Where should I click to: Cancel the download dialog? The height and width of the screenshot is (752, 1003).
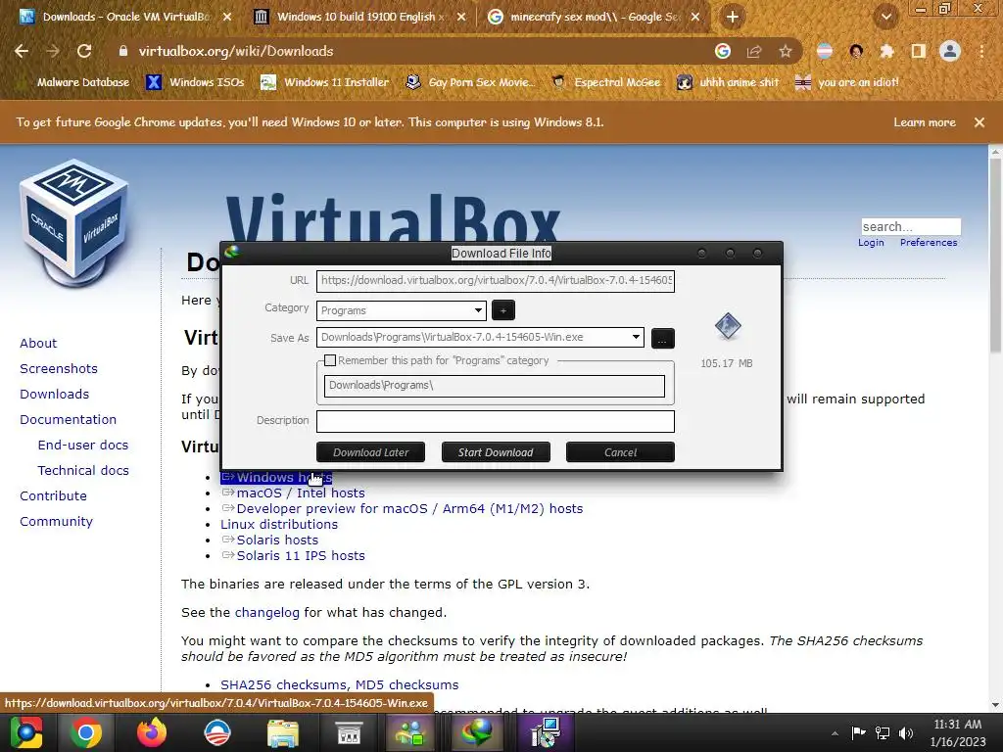tap(620, 452)
